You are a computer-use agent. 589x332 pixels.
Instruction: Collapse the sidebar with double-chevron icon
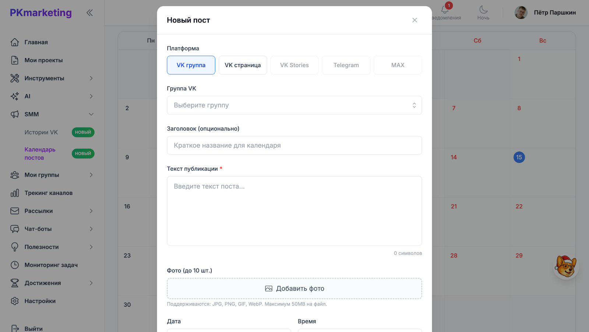click(89, 13)
